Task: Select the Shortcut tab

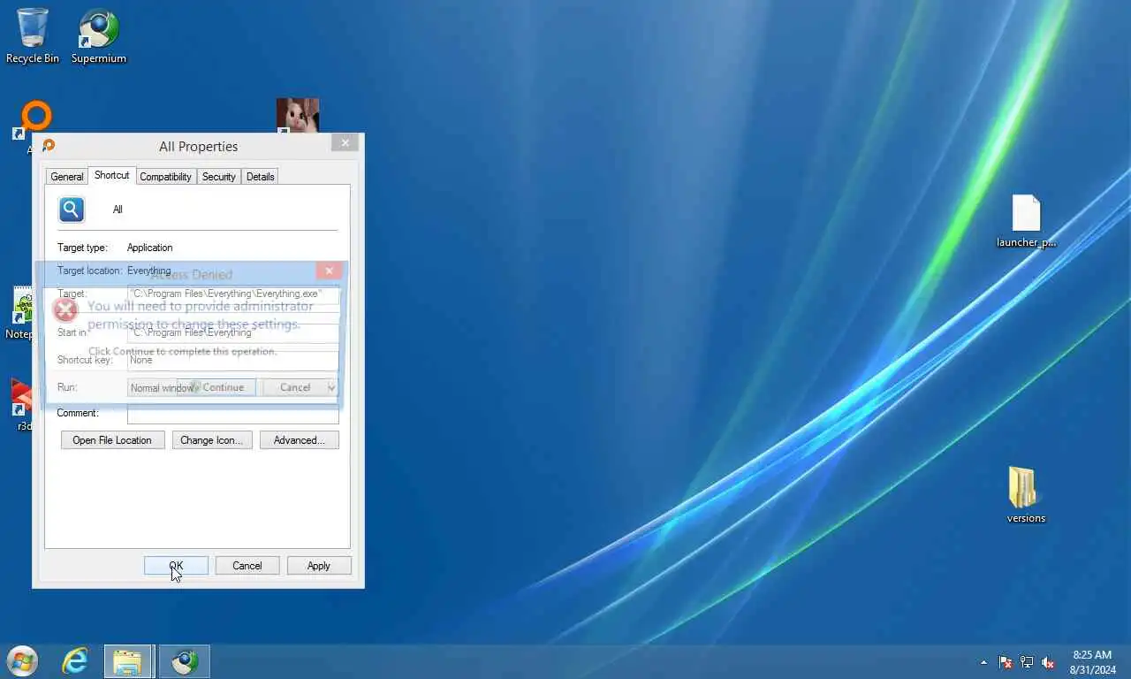Action: pyautogui.click(x=111, y=175)
